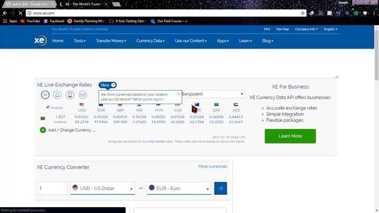
Task: Click the www.xe.com address bar
Action: click(x=166, y=13)
